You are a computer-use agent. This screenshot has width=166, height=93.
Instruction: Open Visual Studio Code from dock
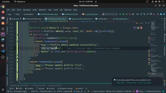coord(3,51)
